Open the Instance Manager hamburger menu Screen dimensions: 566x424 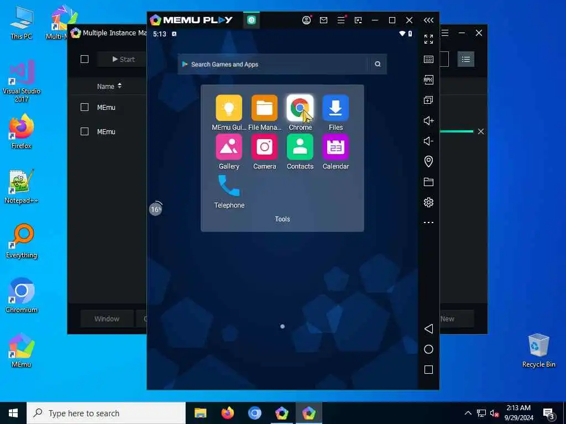445,33
